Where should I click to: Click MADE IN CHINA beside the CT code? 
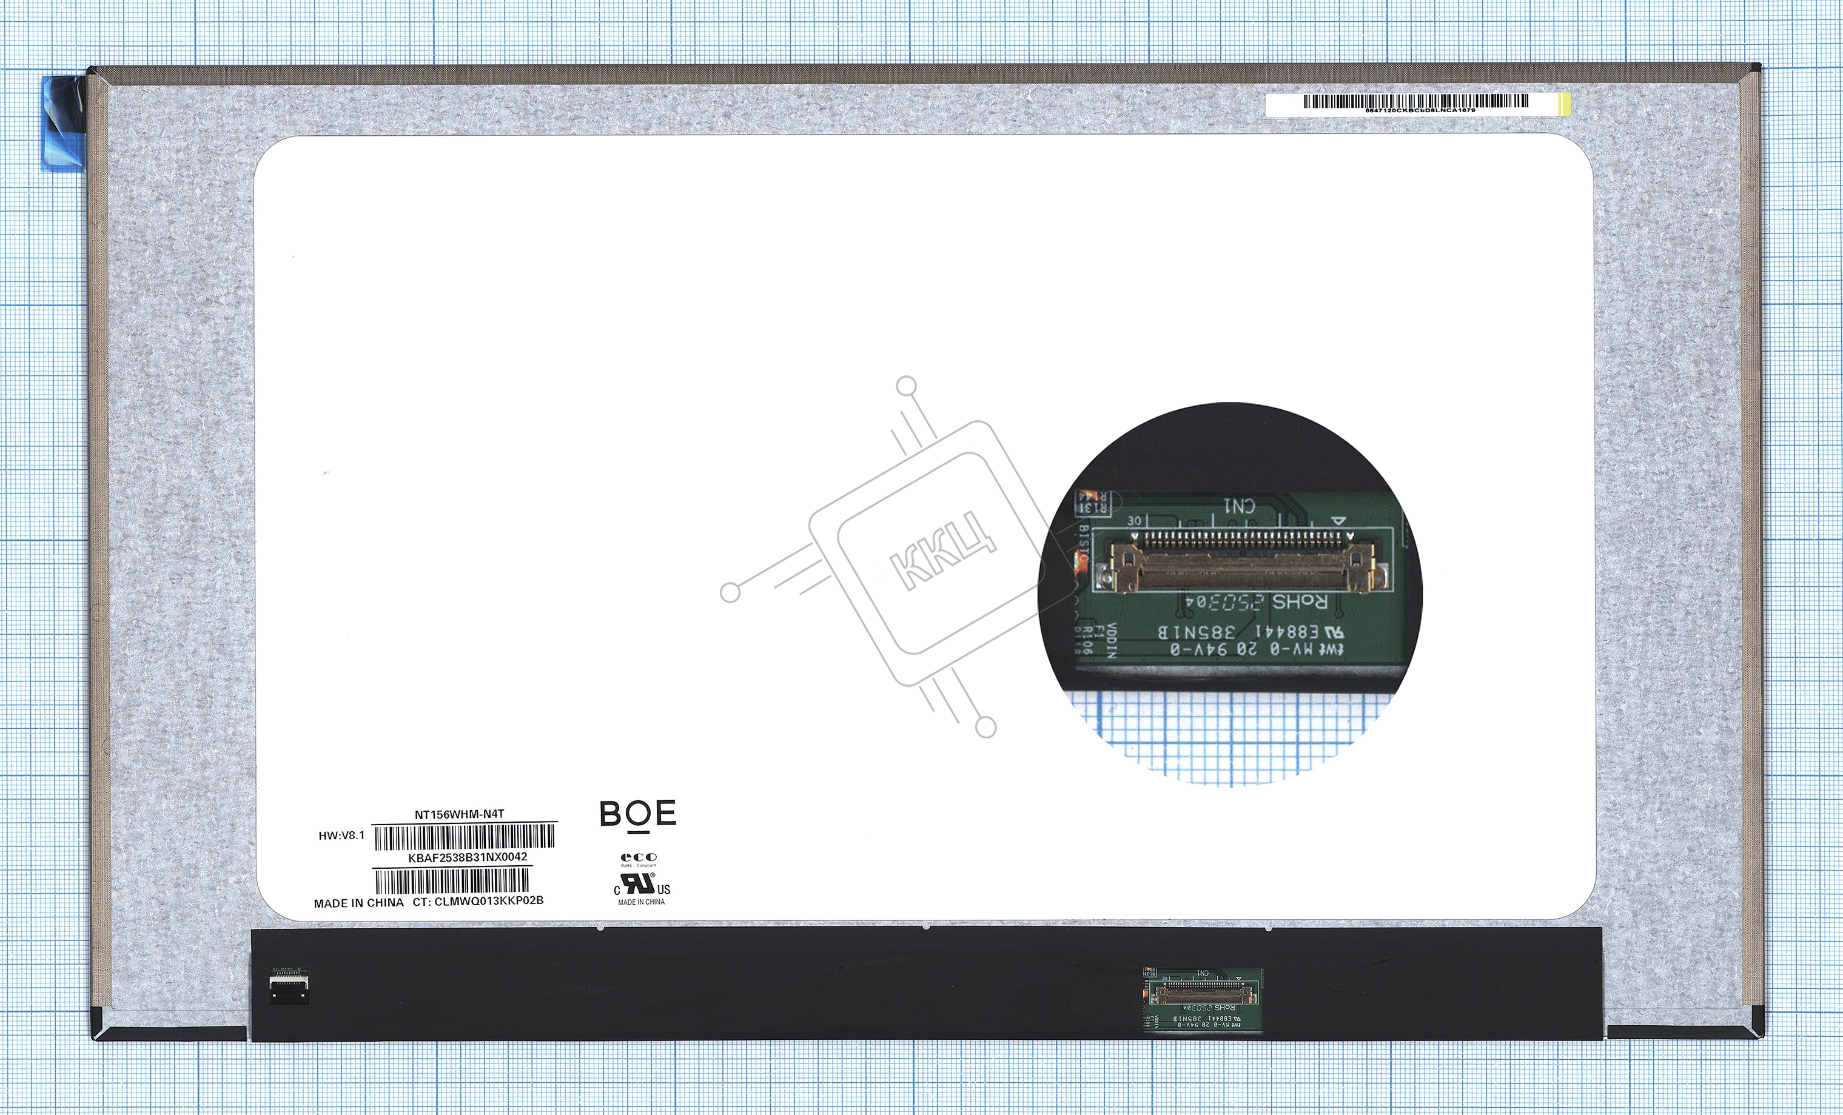358,903
